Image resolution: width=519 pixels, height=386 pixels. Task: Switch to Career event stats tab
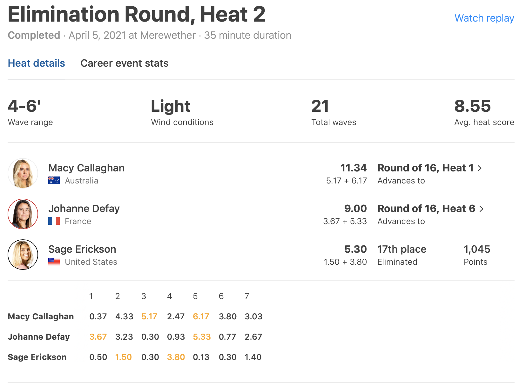(x=125, y=63)
